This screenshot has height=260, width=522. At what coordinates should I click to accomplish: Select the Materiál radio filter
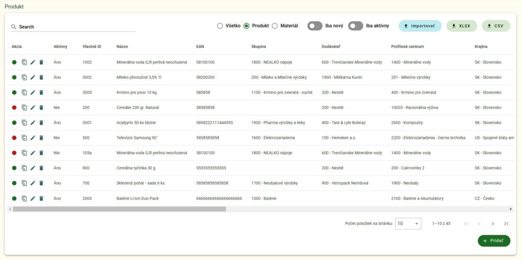tap(275, 26)
